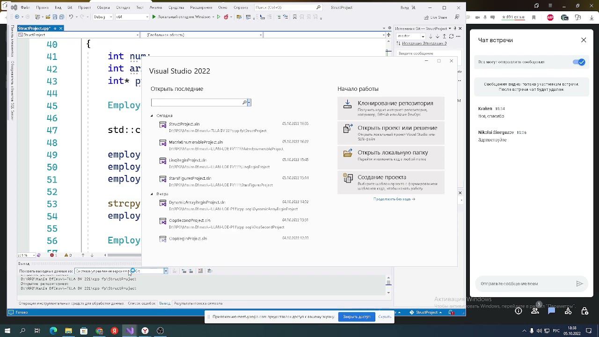The width and height of the screenshot is (599, 337).
Task: Click the output panel vertical scrollbar
Action: [388, 286]
